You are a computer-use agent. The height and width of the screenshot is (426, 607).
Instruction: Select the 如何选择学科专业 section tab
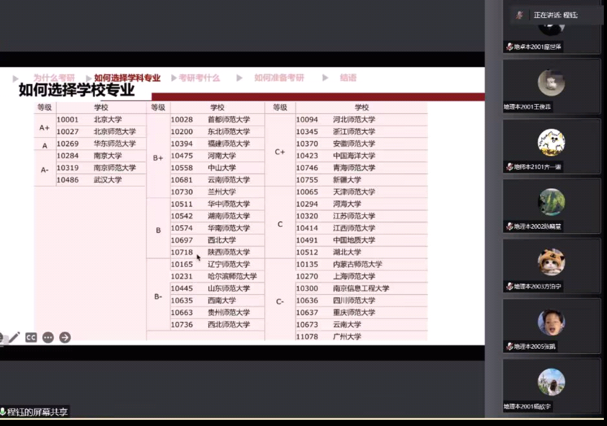click(x=127, y=78)
